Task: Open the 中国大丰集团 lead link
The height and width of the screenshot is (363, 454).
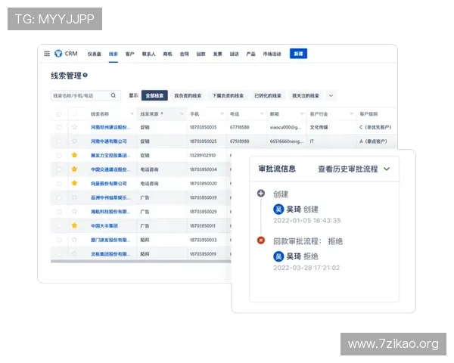Action: point(104,226)
